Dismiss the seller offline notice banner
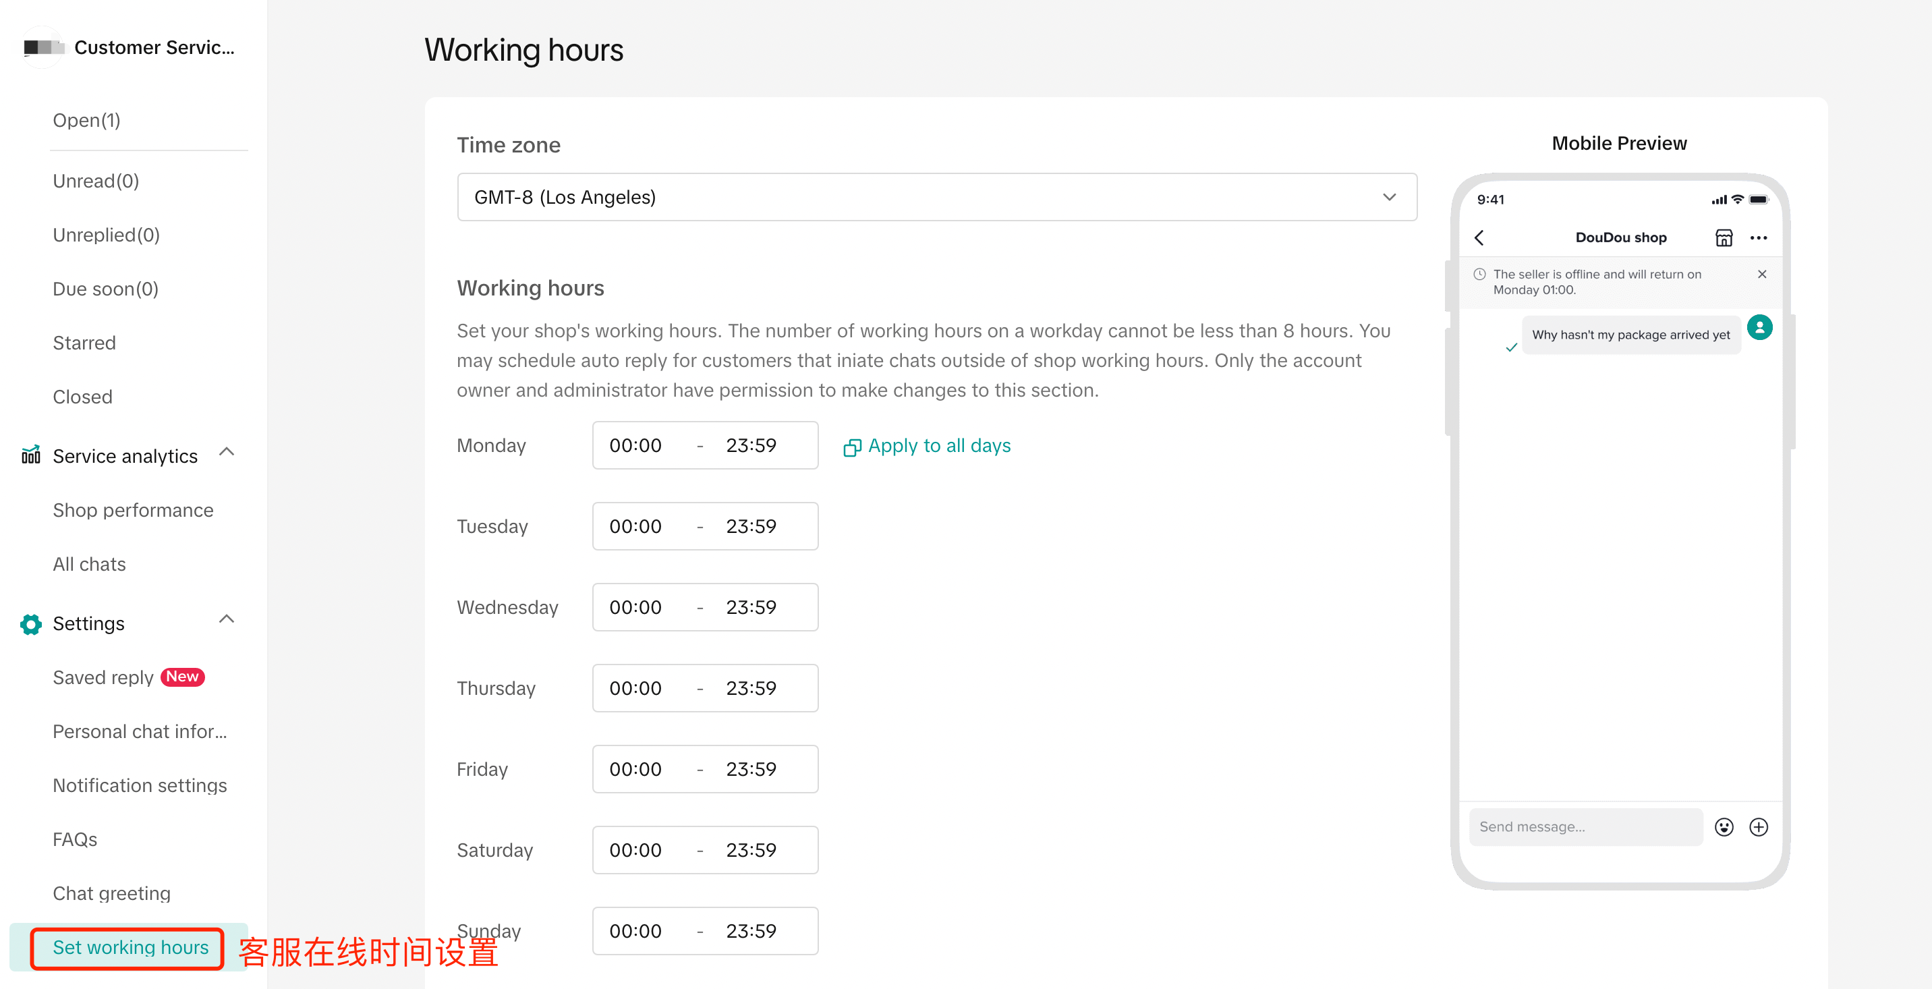The width and height of the screenshot is (1932, 989). (1762, 275)
